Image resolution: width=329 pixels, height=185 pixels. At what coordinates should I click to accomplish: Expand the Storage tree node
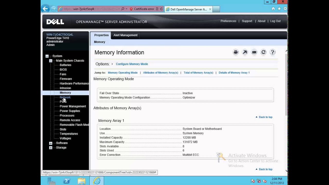(x=51, y=148)
